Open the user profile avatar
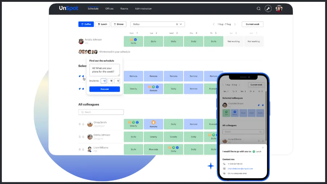This screenshot has height=184, width=327. [279, 9]
